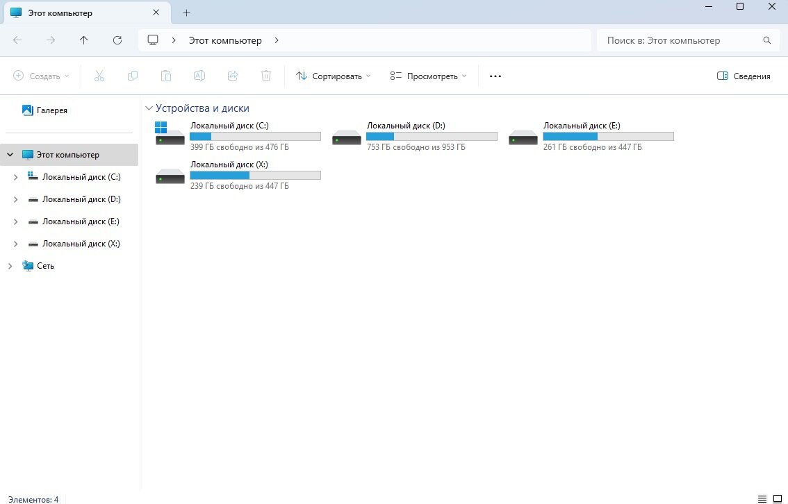Go up one folder level
The image size is (788, 504).
84,40
